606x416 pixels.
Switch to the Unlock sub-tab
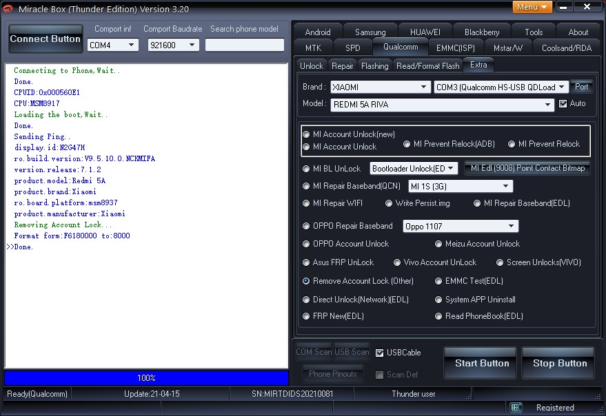[x=312, y=66]
